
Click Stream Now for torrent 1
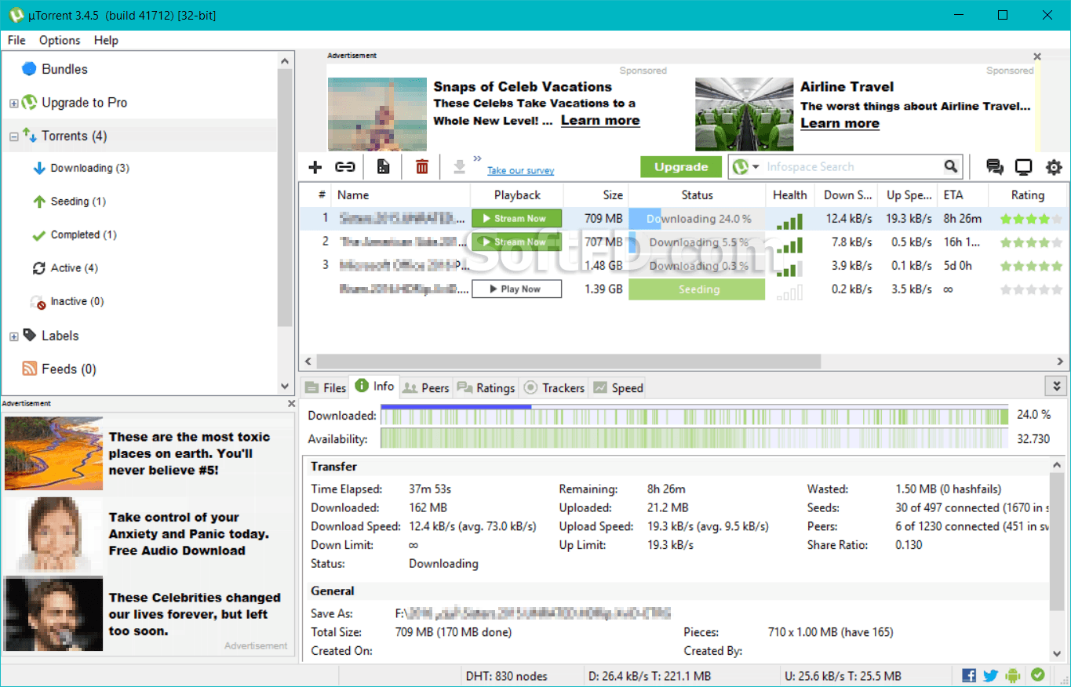point(516,219)
